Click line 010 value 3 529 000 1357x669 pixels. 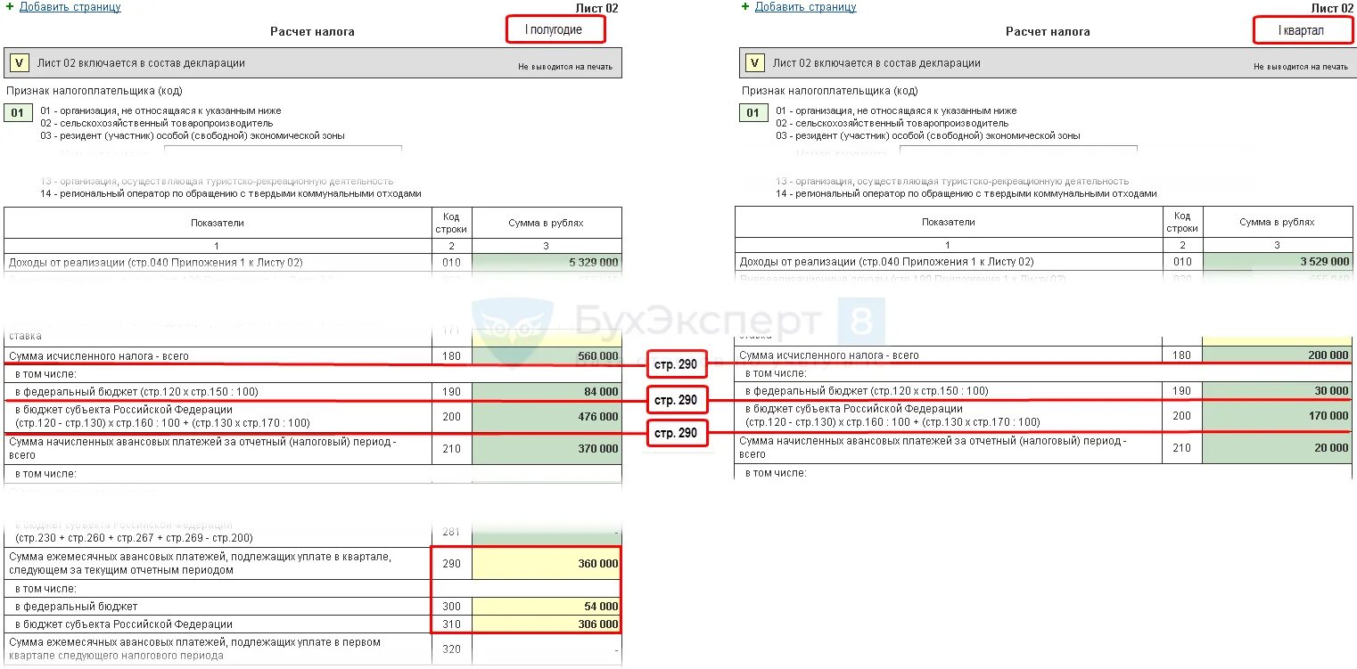tap(1278, 262)
